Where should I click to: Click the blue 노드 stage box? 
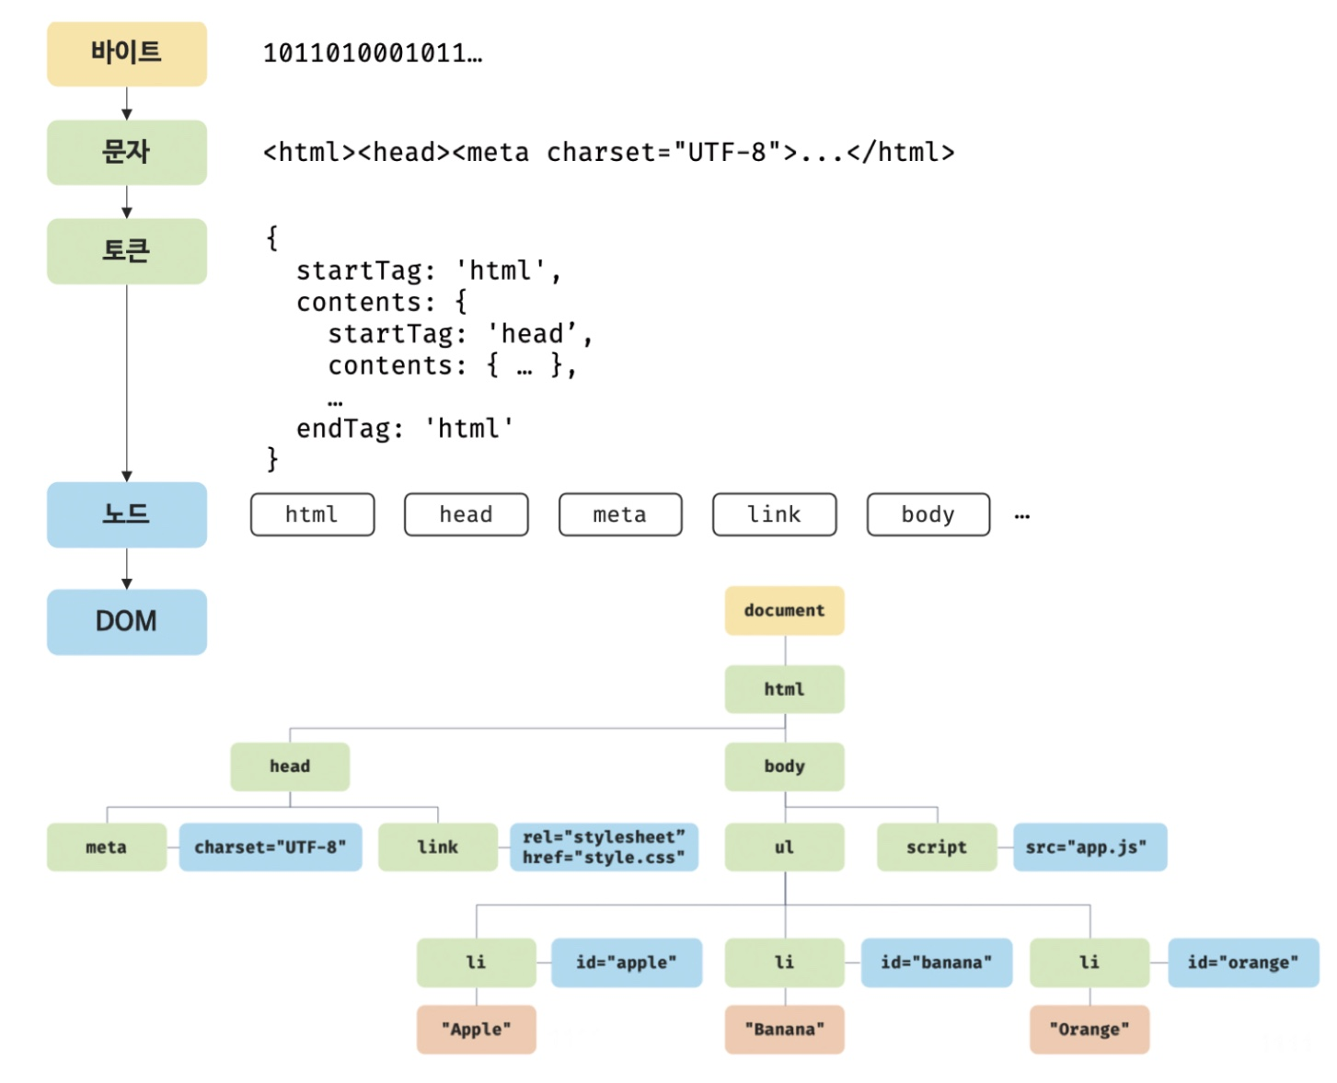tap(127, 514)
